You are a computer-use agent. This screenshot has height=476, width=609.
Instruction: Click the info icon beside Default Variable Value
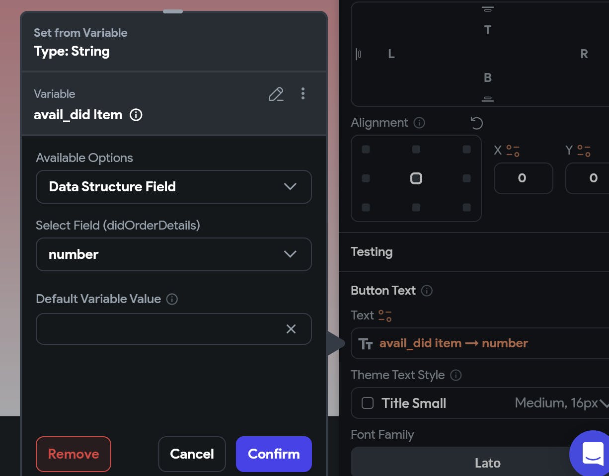click(x=172, y=299)
